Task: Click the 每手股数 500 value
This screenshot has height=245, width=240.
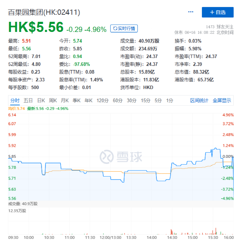Action: click(35, 87)
